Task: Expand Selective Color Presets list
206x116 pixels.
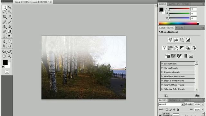Action: point(162,89)
